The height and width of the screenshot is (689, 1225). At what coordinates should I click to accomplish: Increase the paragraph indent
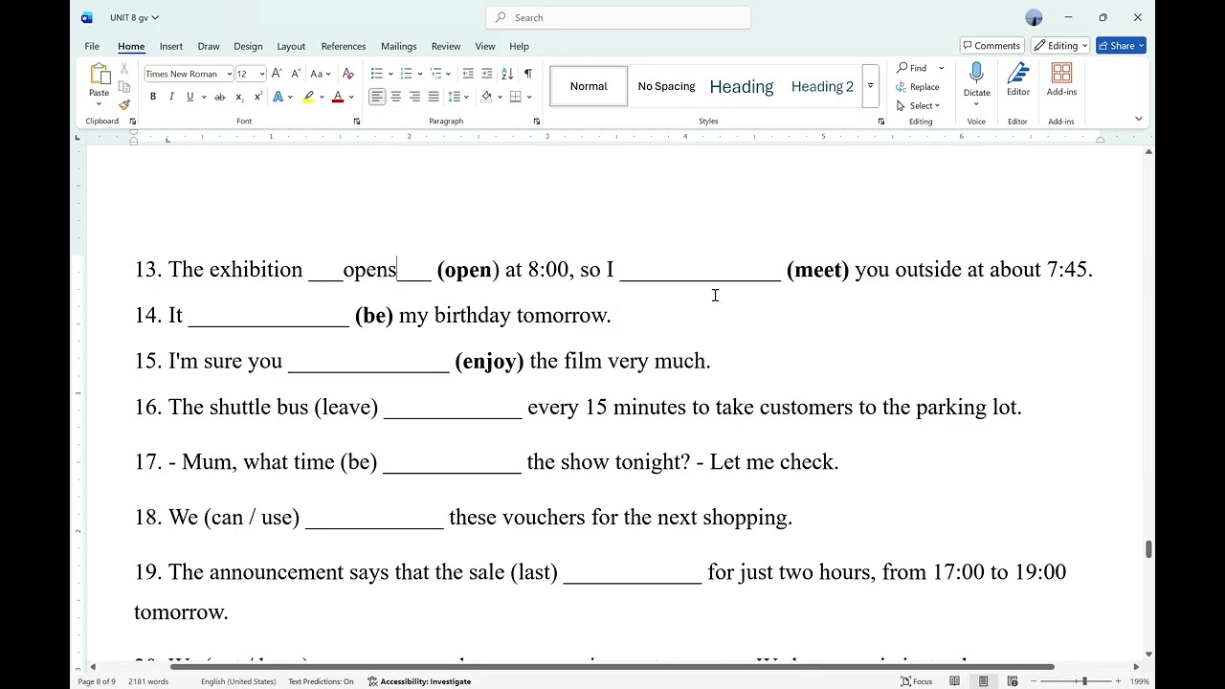coord(487,74)
